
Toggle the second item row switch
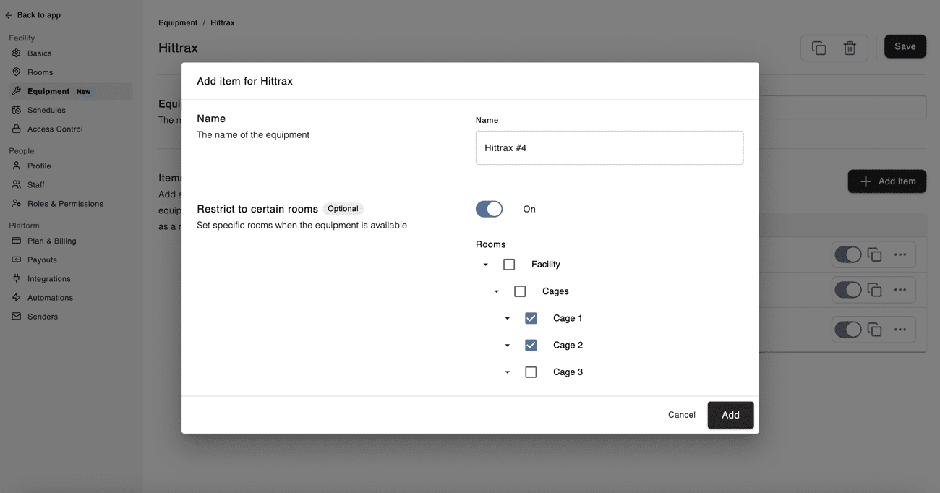click(x=848, y=290)
